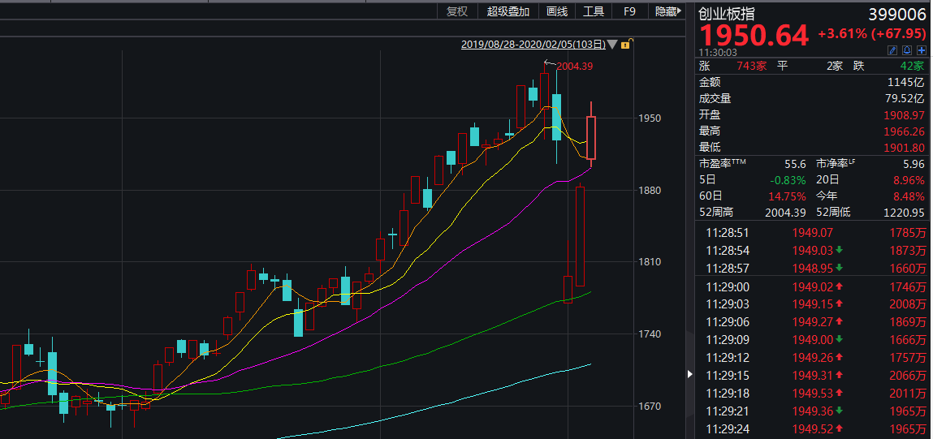933x439 pixels.
Task: Select the 画线 drawing tool
Action: coord(557,11)
